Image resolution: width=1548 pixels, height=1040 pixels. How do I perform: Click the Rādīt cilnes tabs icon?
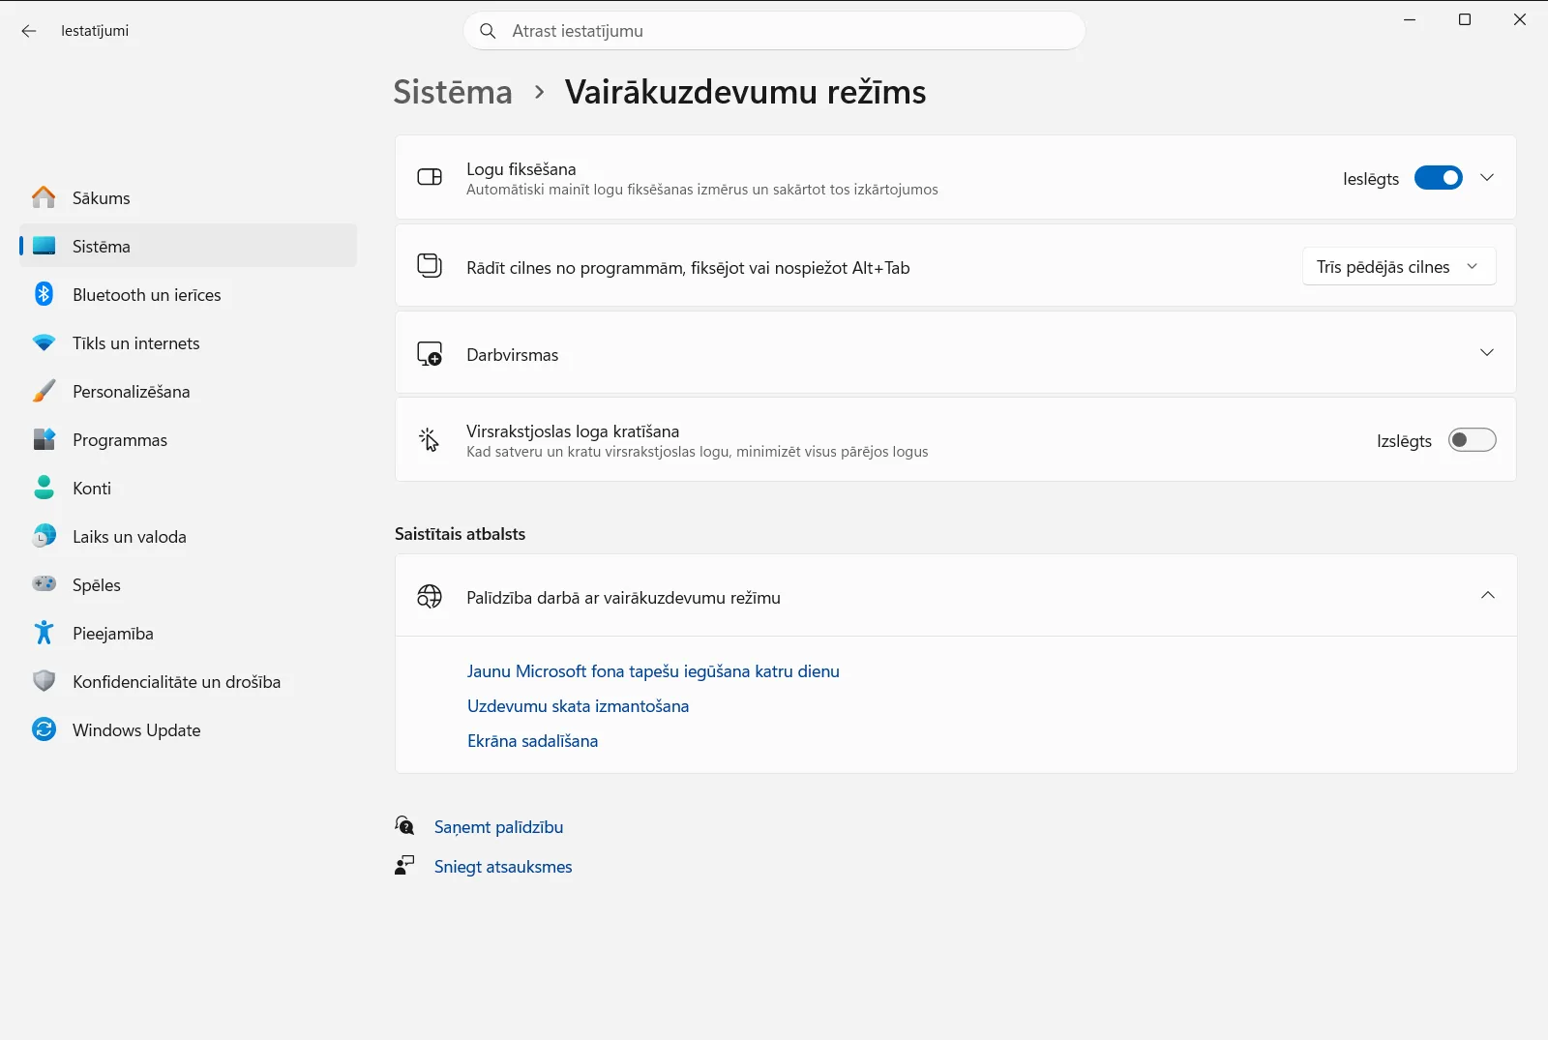[430, 265]
